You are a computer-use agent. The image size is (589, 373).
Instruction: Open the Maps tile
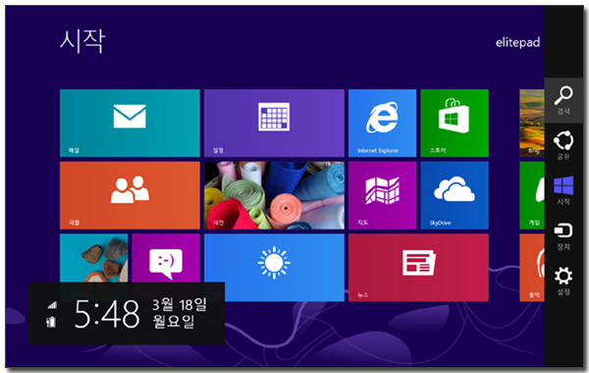[x=382, y=195]
